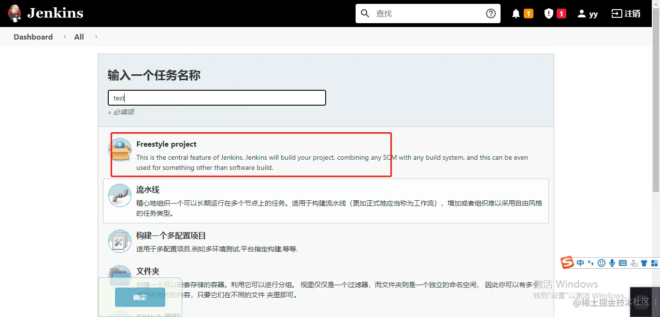Click the Sogou input method logo
Screen dimensions: 660x317
tap(567, 262)
